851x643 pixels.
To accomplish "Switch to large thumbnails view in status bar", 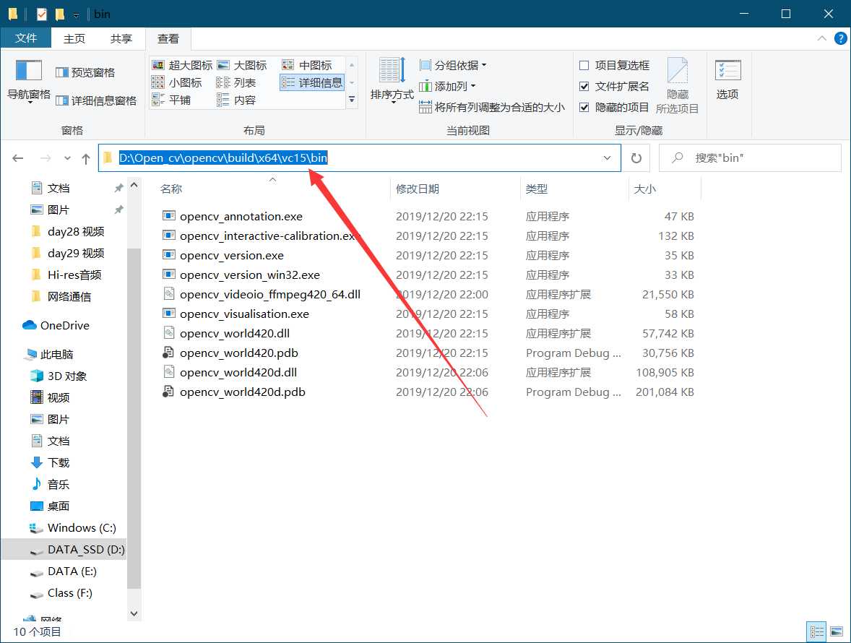I will click(837, 631).
